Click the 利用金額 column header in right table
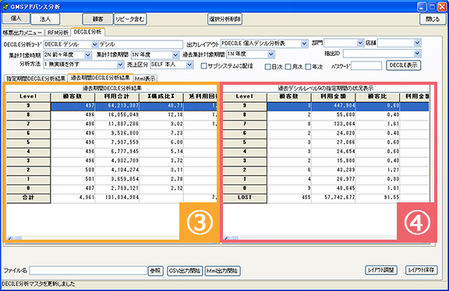449x291 pixels. pos(333,96)
